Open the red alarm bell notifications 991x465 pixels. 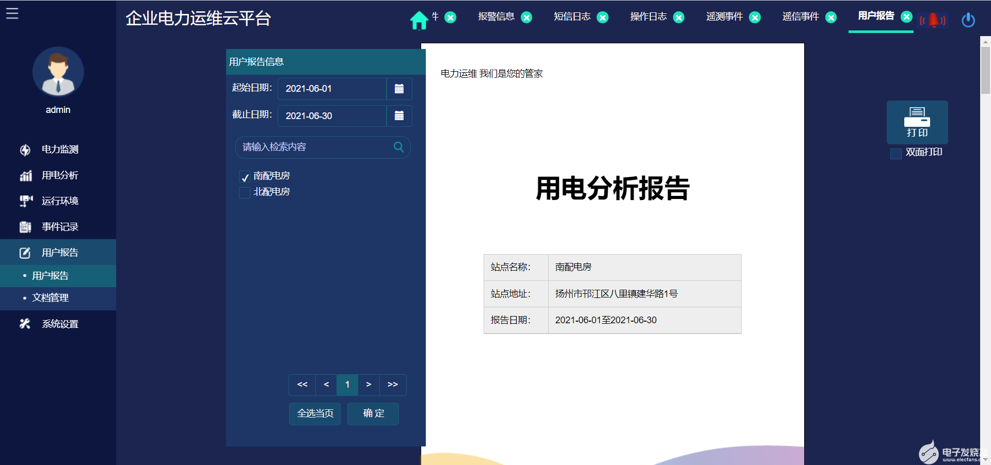coord(933,21)
